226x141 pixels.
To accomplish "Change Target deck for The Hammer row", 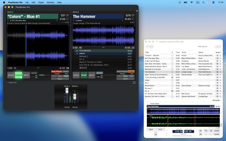I will [218, 72].
